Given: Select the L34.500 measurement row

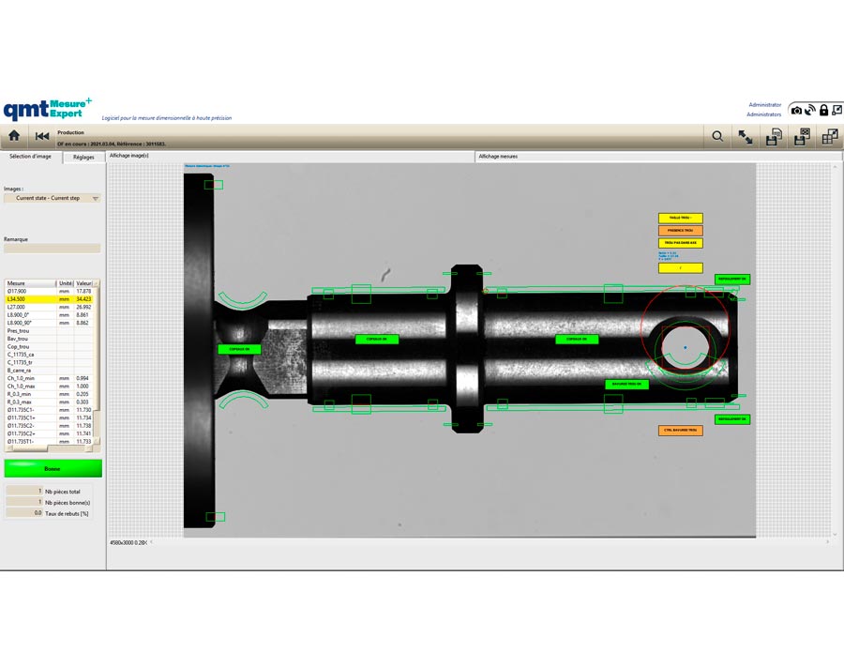Looking at the screenshot, I should [x=49, y=299].
